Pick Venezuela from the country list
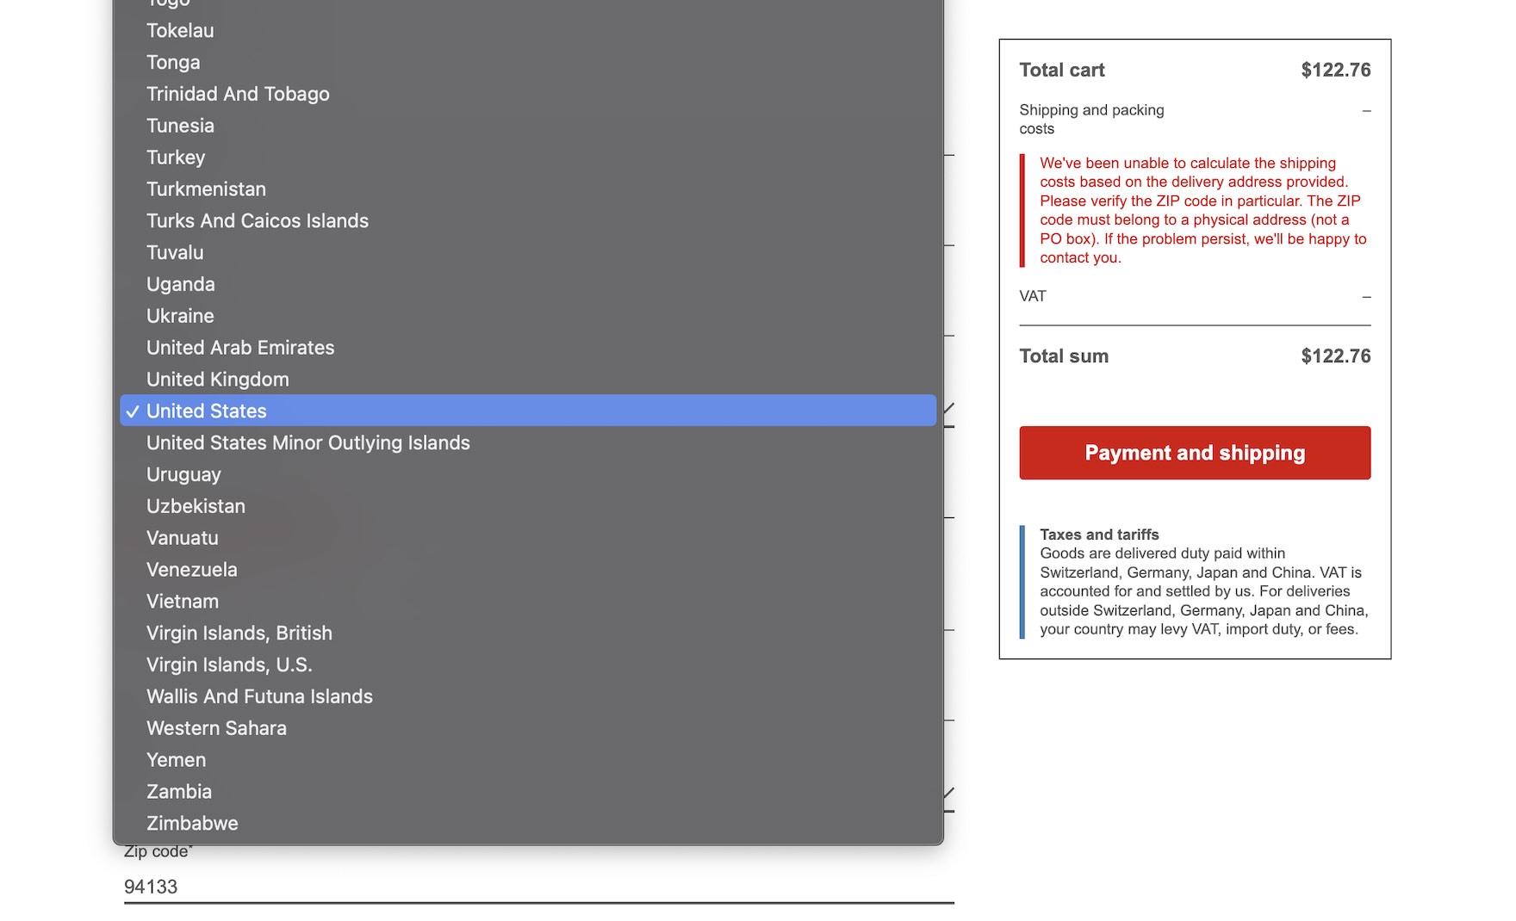Image resolution: width=1516 pixels, height=921 pixels. point(191,570)
